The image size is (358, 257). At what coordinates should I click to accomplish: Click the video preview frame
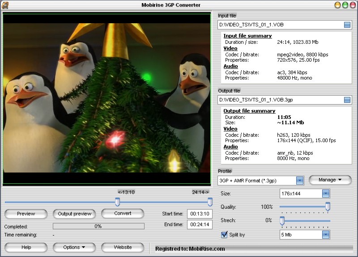pos(107,99)
